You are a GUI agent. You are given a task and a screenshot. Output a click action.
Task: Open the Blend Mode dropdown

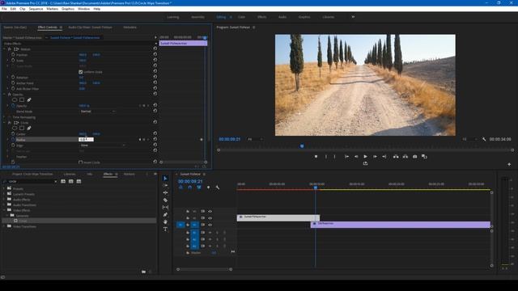pyautogui.click(x=98, y=112)
